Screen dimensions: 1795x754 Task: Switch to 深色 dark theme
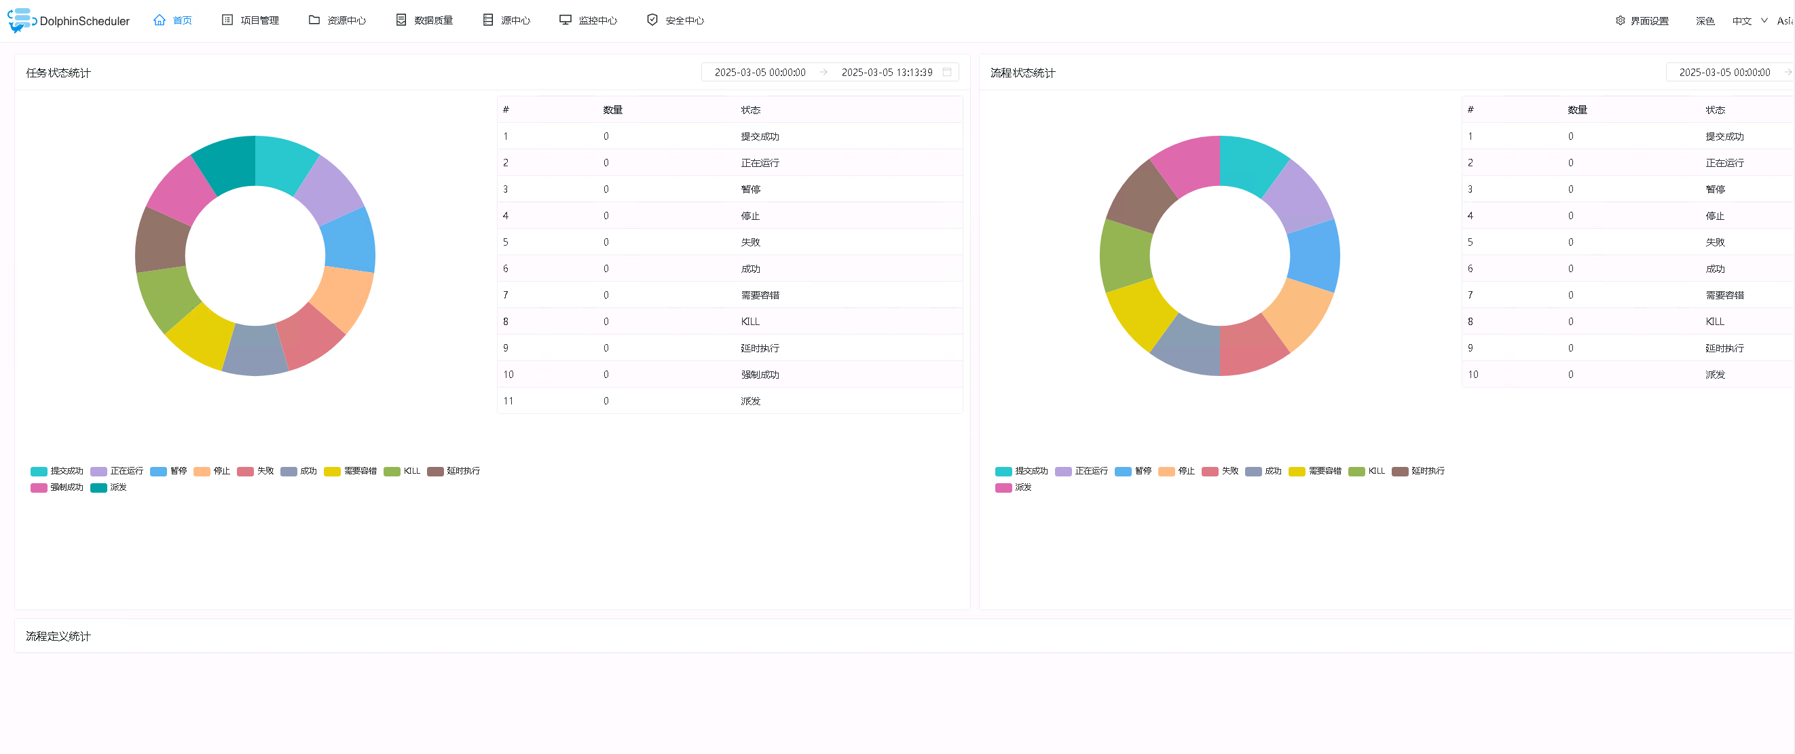click(x=1705, y=21)
